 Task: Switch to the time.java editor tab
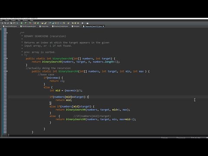(75, 26)
